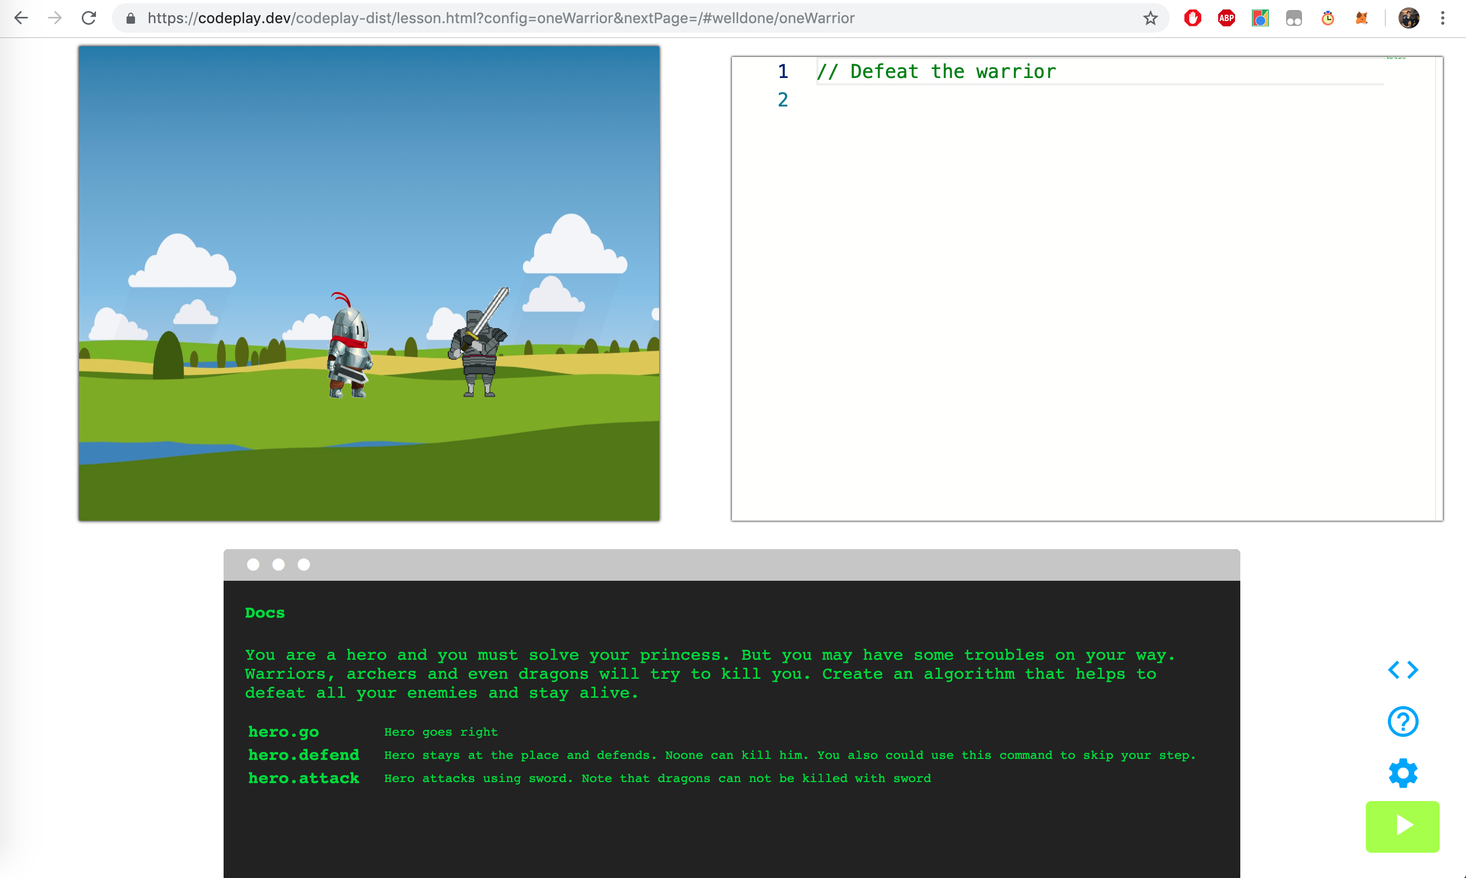Open the blue settings gear icon
This screenshot has width=1466, height=878.
tap(1402, 773)
